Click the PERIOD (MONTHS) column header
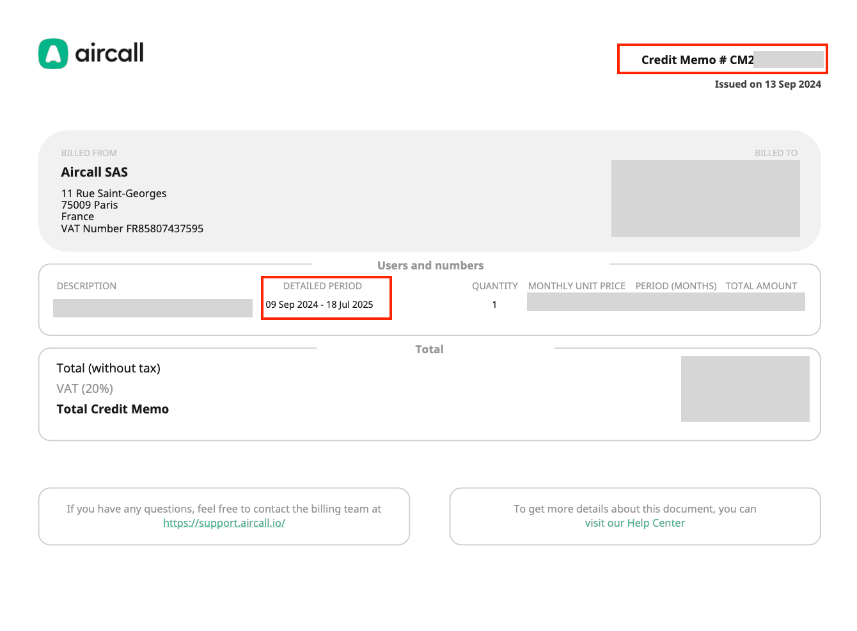Screen dimensions: 857x631 [x=675, y=286]
